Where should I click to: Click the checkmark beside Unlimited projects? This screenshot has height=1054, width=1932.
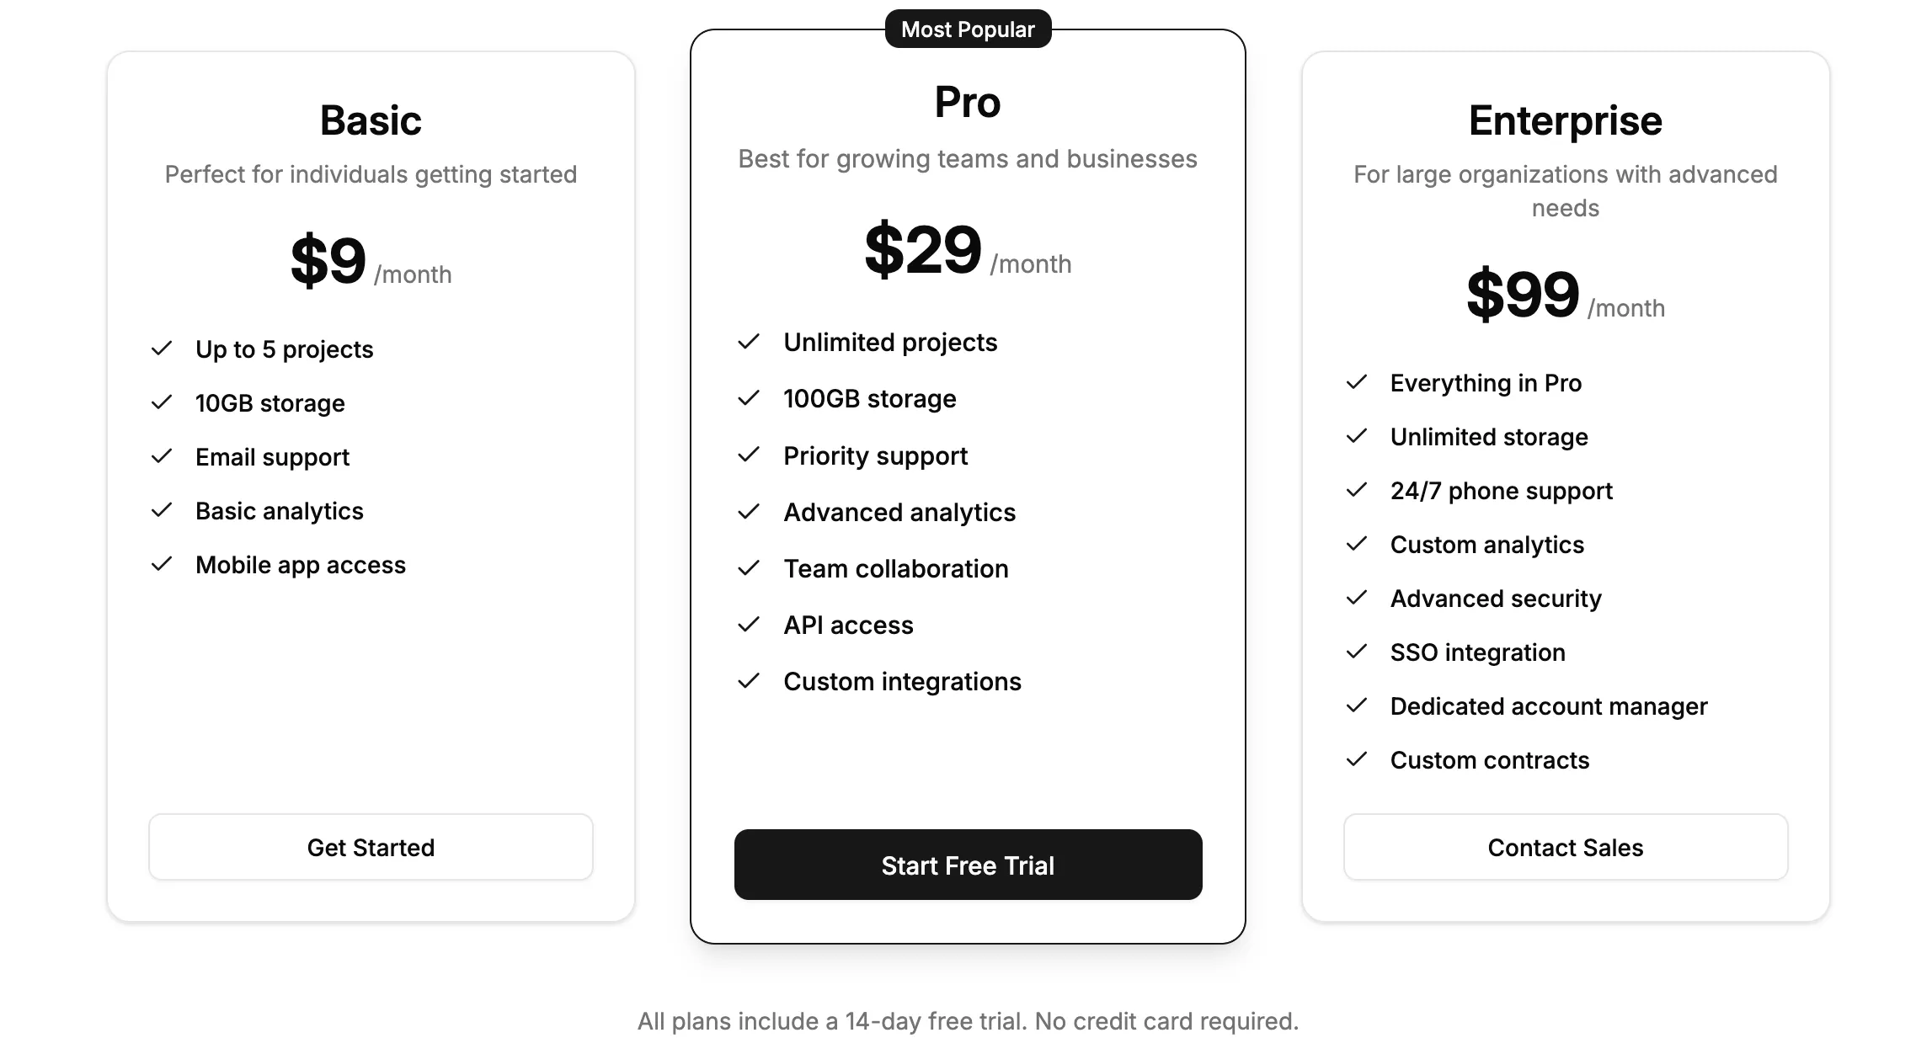coord(748,342)
